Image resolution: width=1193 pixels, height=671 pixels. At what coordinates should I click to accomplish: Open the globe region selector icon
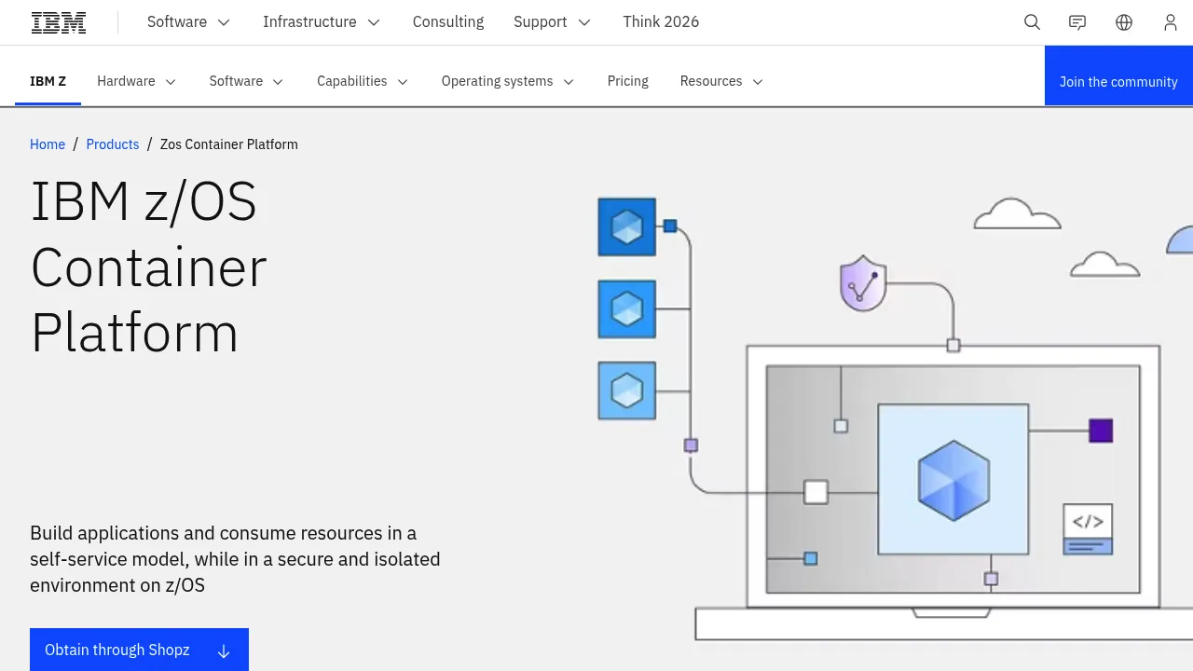1124,22
